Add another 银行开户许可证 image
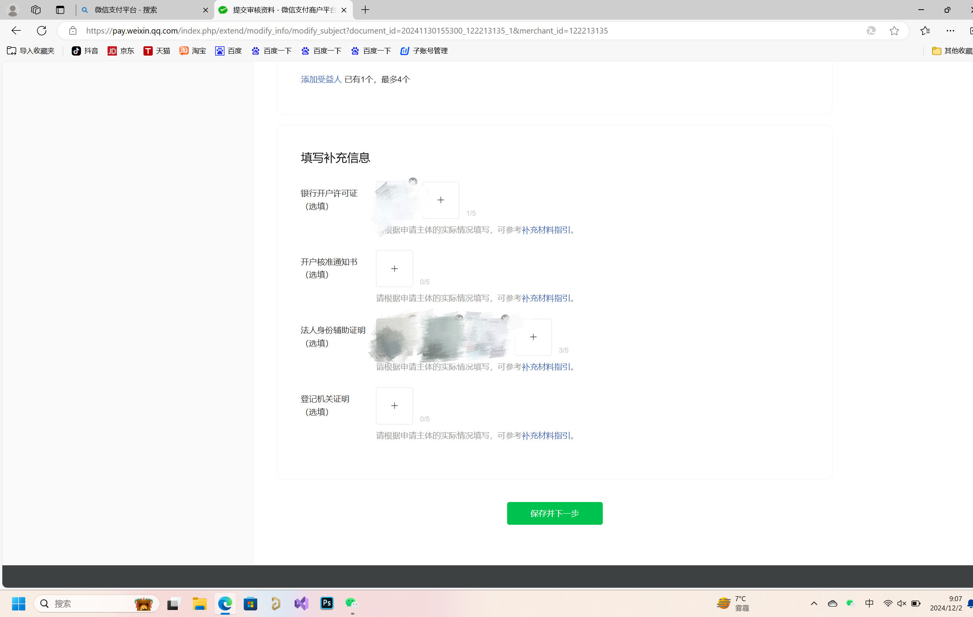Viewport: 973px width, 617px height. coord(440,200)
